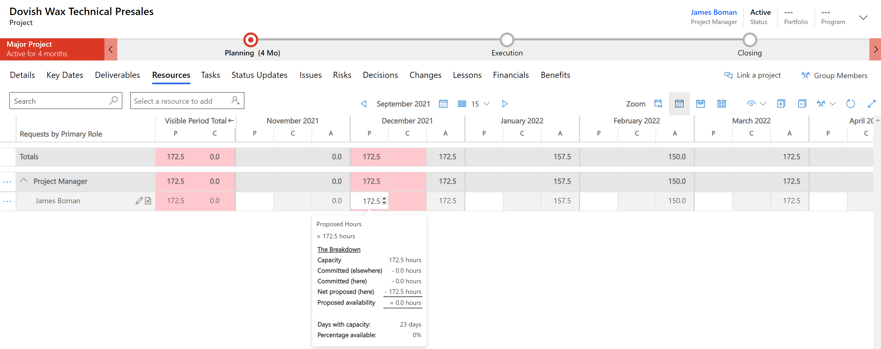Open the date picker calendar beside September 2021
Viewport: 881px width, 349px height.
[443, 103]
